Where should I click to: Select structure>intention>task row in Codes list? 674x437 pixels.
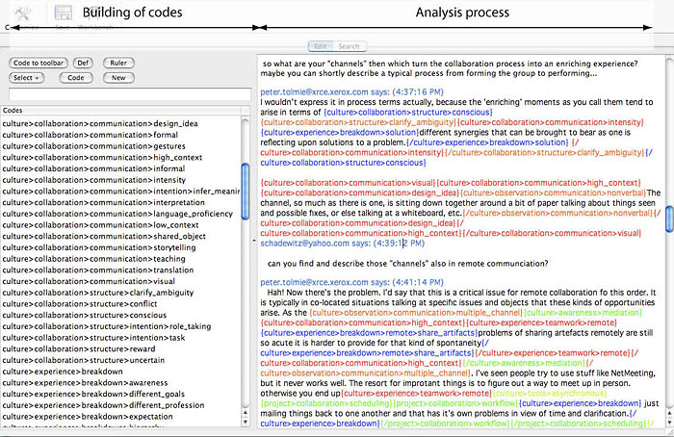(120, 338)
